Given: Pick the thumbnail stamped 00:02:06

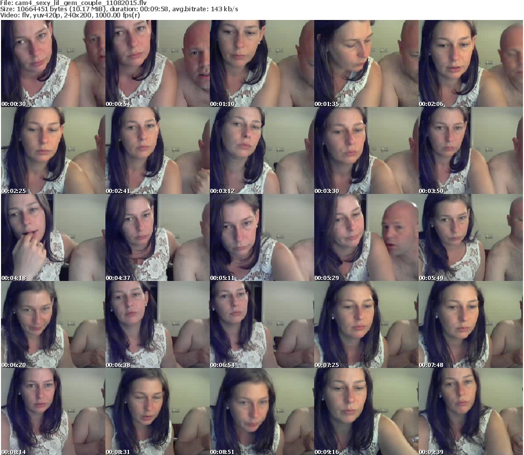Looking at the screenshot, I should tap(471, 63).
